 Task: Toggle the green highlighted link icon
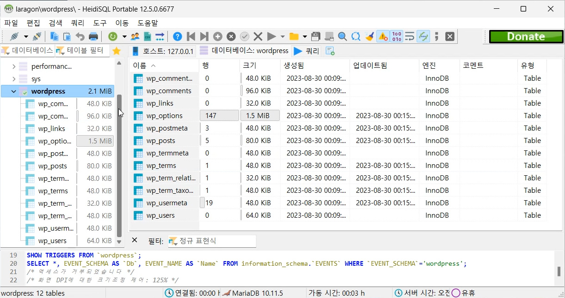[423, 36]
